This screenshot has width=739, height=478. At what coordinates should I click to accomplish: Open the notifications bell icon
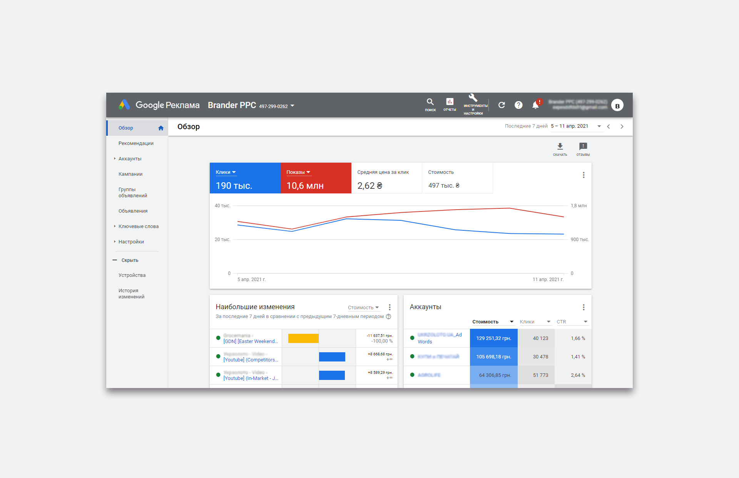tap(535, 105)
